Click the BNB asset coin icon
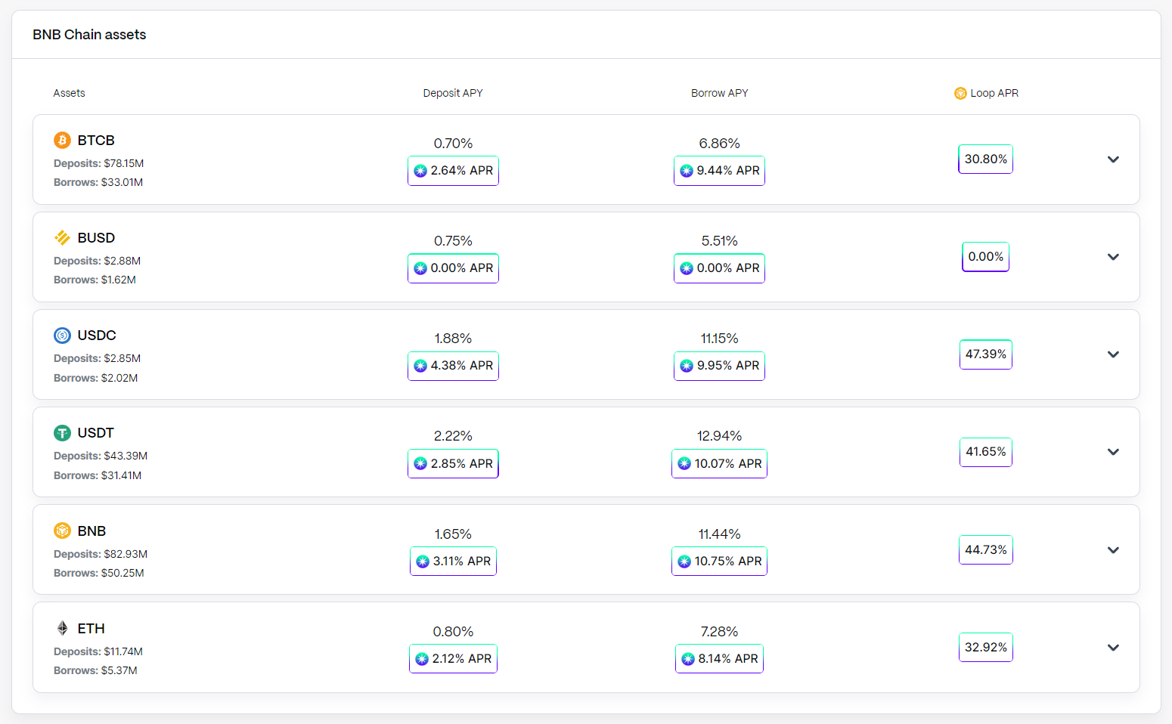 pyautogui.click(x=62, y=531)
